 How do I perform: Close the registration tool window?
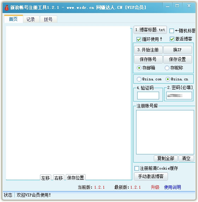189,6
